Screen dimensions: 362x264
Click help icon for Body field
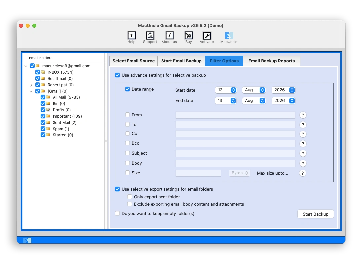click(x=303, y=163)
